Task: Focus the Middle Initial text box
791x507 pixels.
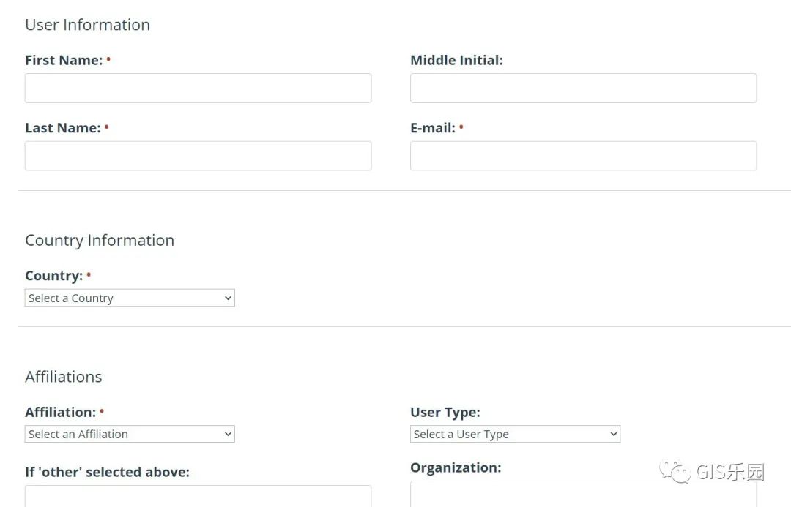Action: (x=583, y=89)
